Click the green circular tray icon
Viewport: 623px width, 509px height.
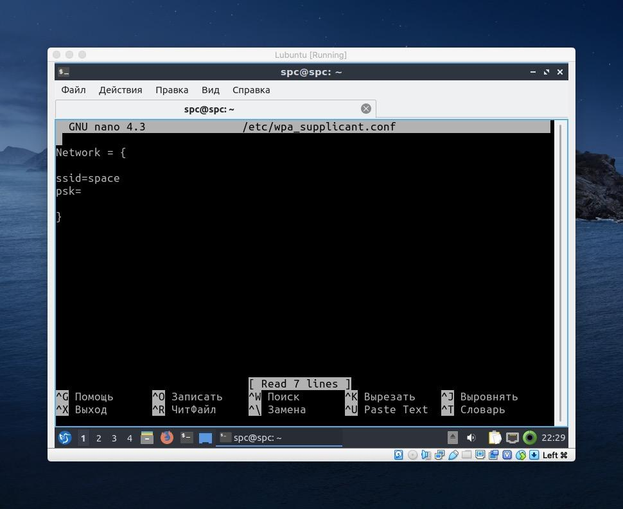pos(530,438)
